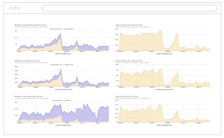Click the first window control circle

coord(11,8)
